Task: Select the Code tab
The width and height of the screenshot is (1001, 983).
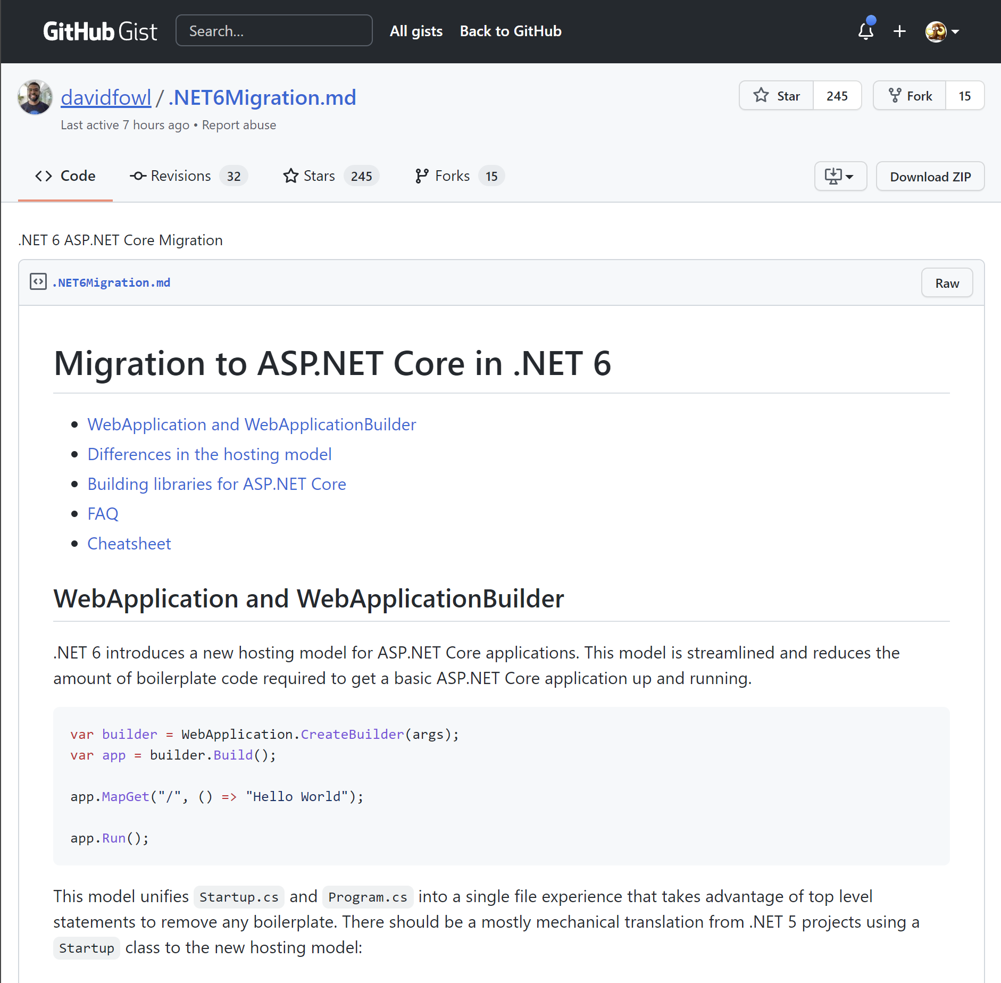Action: [65, 176]
